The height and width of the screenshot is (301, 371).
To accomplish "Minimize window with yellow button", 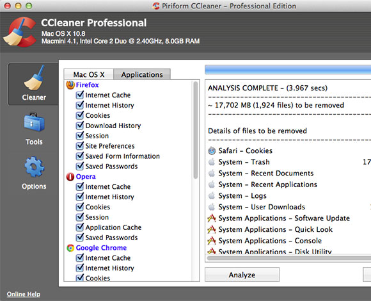I will (18, 6).
